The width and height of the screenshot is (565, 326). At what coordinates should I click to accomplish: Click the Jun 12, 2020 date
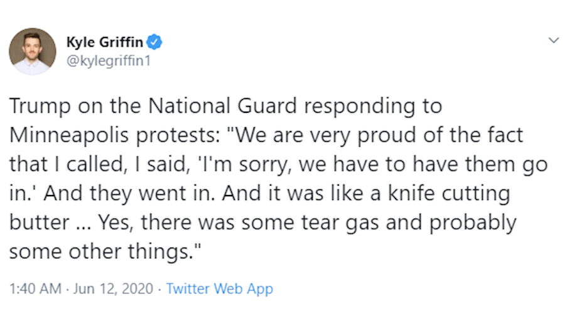[x=113, y=289]
